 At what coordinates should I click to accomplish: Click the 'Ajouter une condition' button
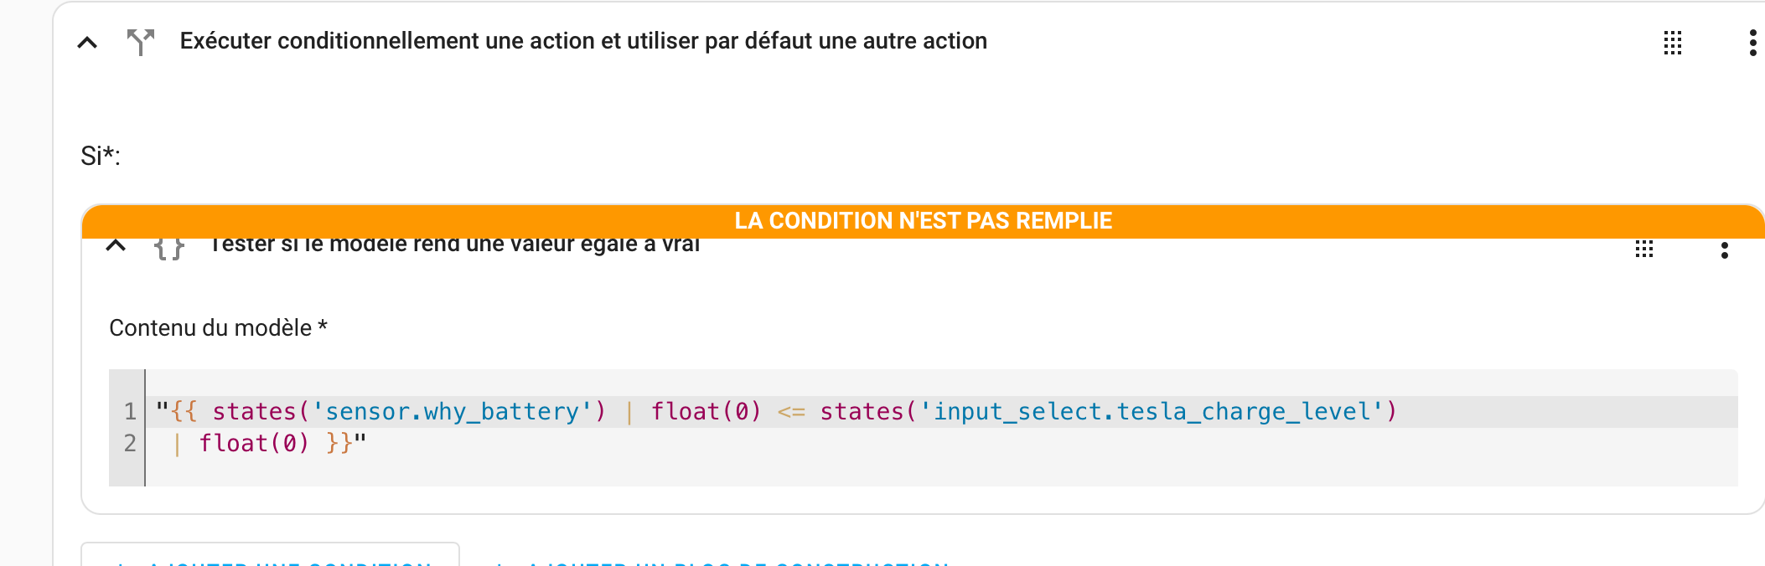point(270,554)
